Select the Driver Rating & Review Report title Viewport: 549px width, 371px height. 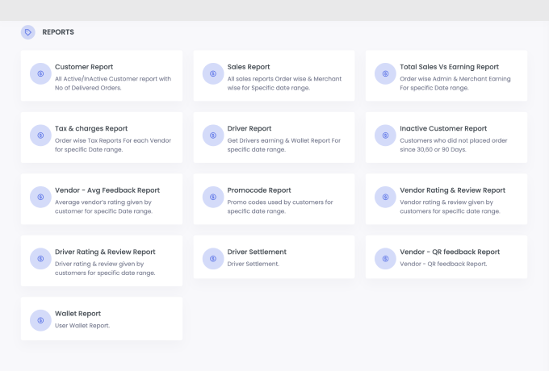pos(105,252)
